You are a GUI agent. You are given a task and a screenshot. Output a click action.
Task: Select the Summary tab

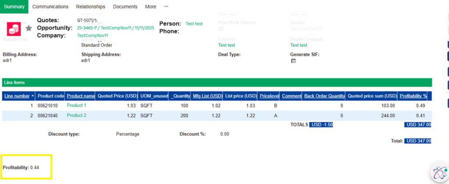click(x=14, y=7)
